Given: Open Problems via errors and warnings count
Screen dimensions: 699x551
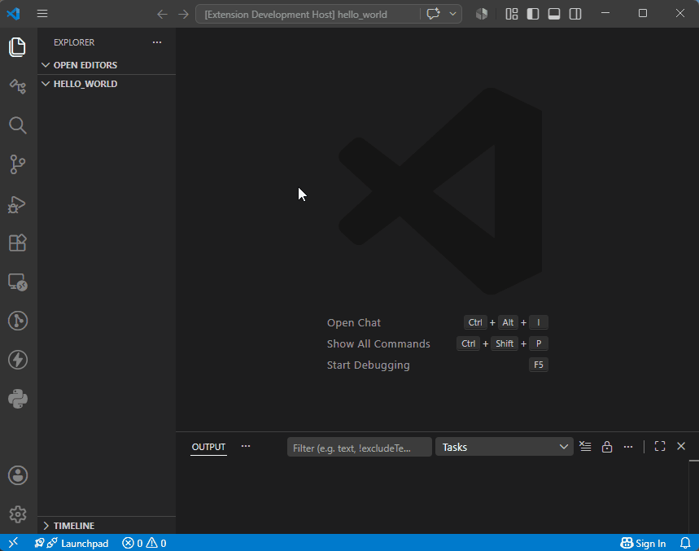Looking at the screenshot, I should (x=144, y=543).
